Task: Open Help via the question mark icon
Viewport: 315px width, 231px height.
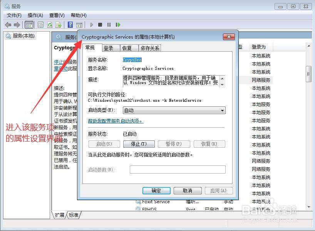Action: point(70,25)
